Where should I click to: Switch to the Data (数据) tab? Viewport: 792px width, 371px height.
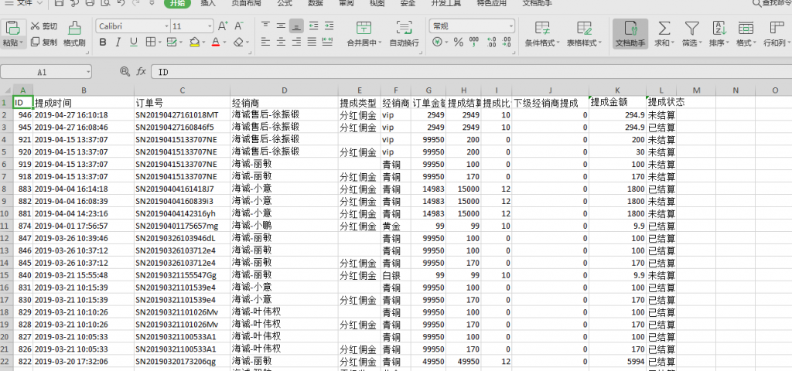pos(316,3)
